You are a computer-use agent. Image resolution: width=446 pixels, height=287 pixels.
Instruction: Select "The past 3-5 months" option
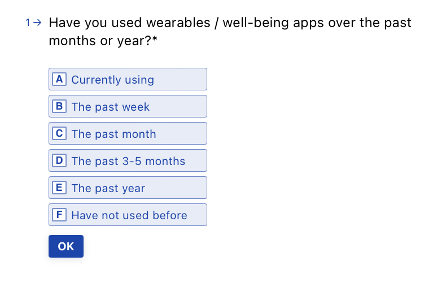(x=128, y=160)
